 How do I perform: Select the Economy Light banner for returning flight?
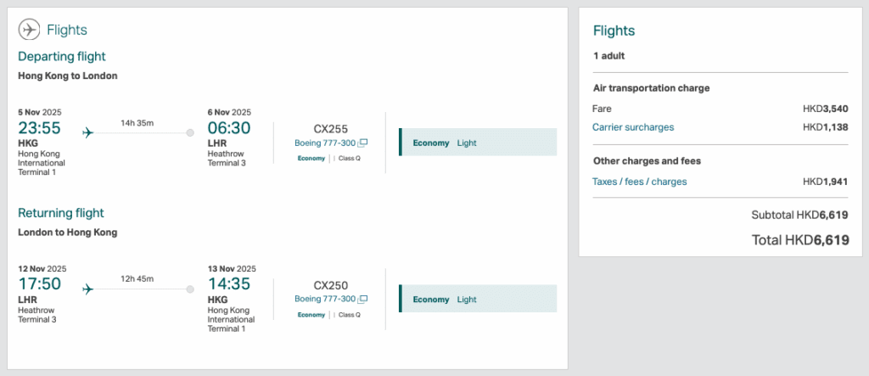point(478,299)
